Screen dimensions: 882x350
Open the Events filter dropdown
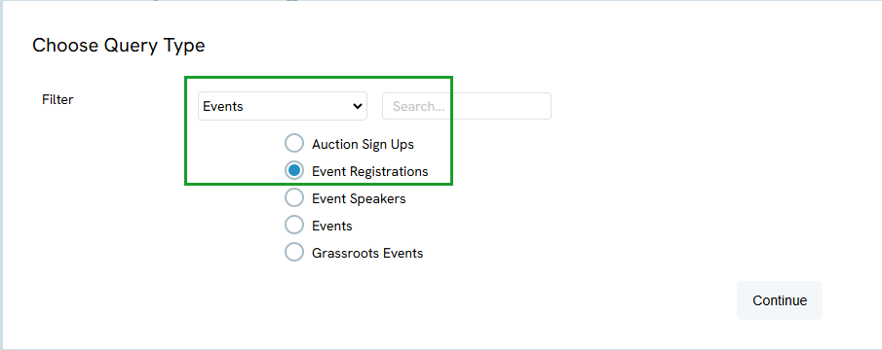point(283,106)
